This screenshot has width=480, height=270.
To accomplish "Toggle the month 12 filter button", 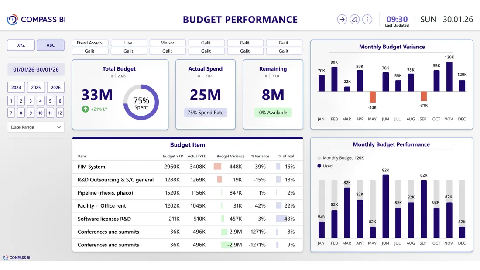I will coord(60,113).
